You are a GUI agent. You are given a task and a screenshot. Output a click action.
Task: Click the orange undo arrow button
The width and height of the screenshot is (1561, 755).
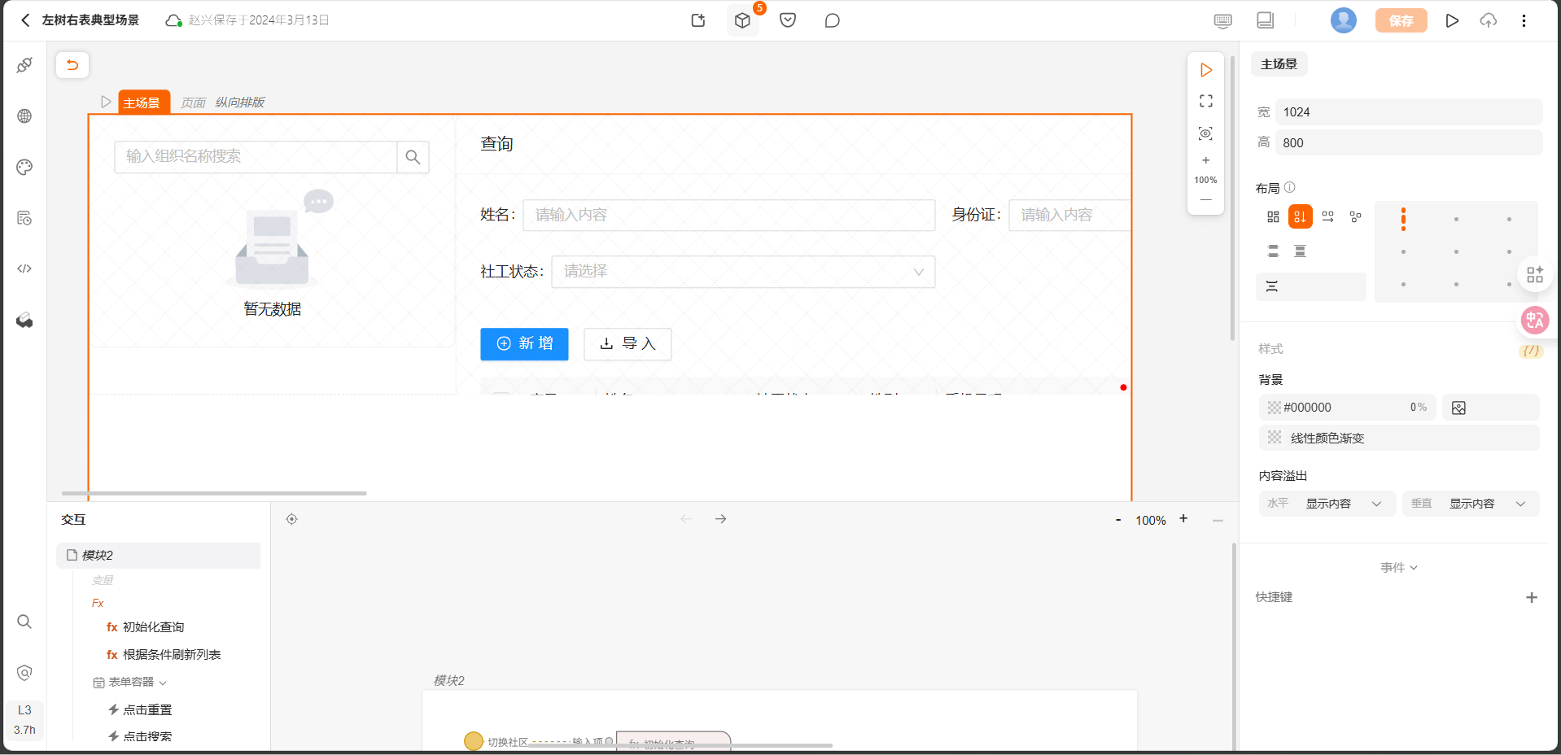click(x=72, y=65)
